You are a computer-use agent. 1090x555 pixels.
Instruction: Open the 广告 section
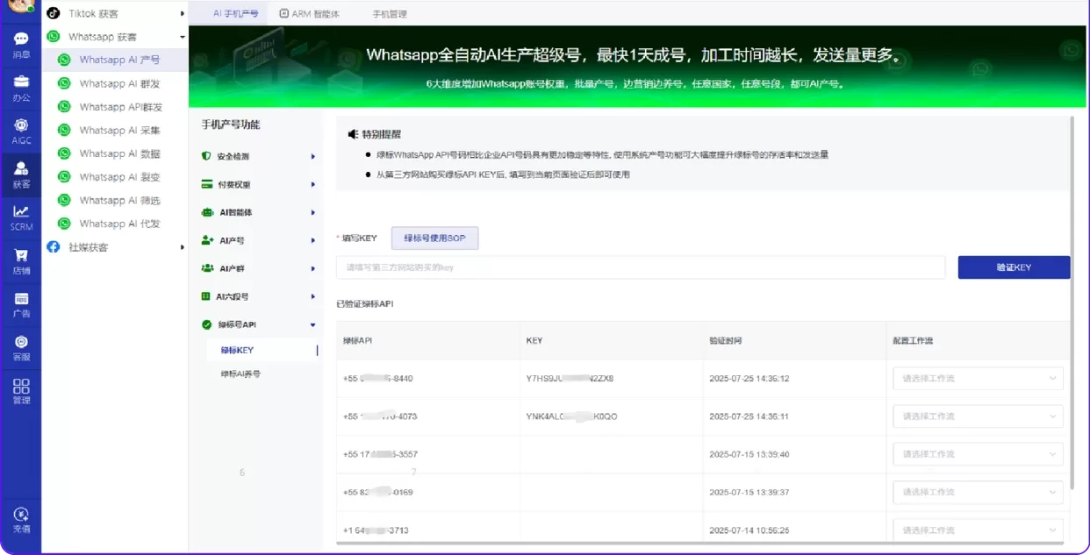coord(20,305)
